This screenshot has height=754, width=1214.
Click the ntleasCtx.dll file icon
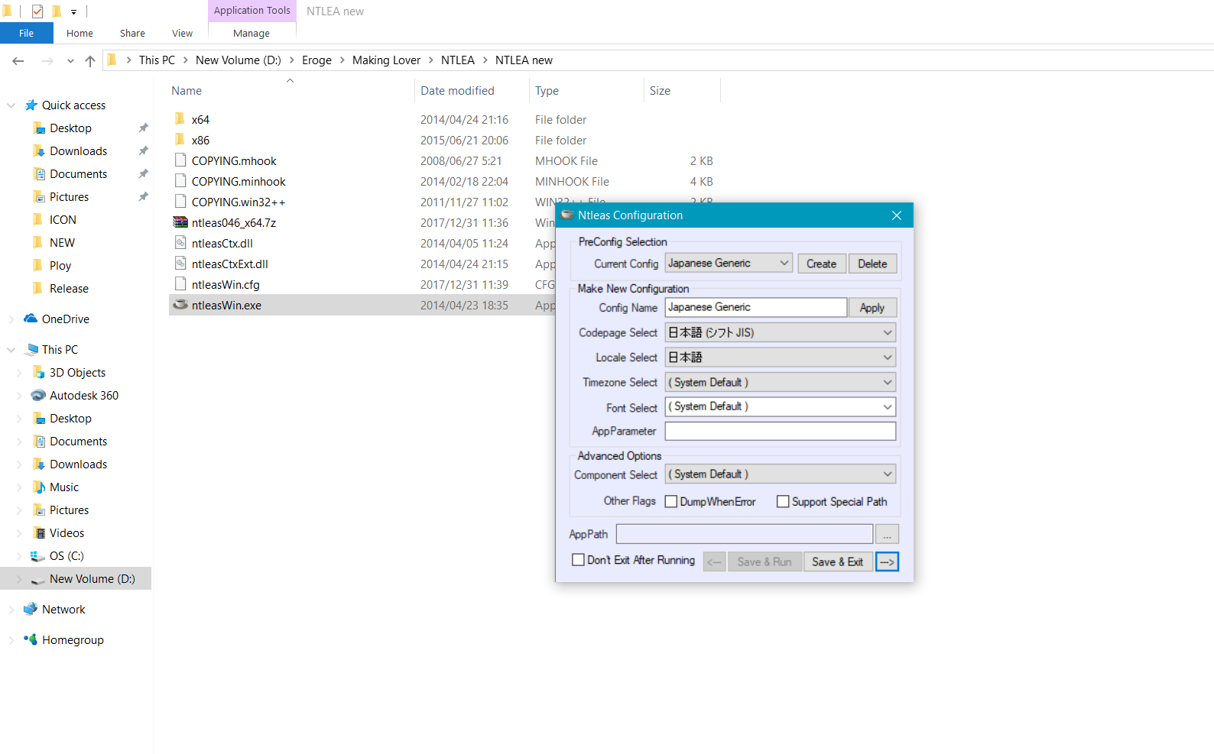pyautogui.click(x=180, y=243)
